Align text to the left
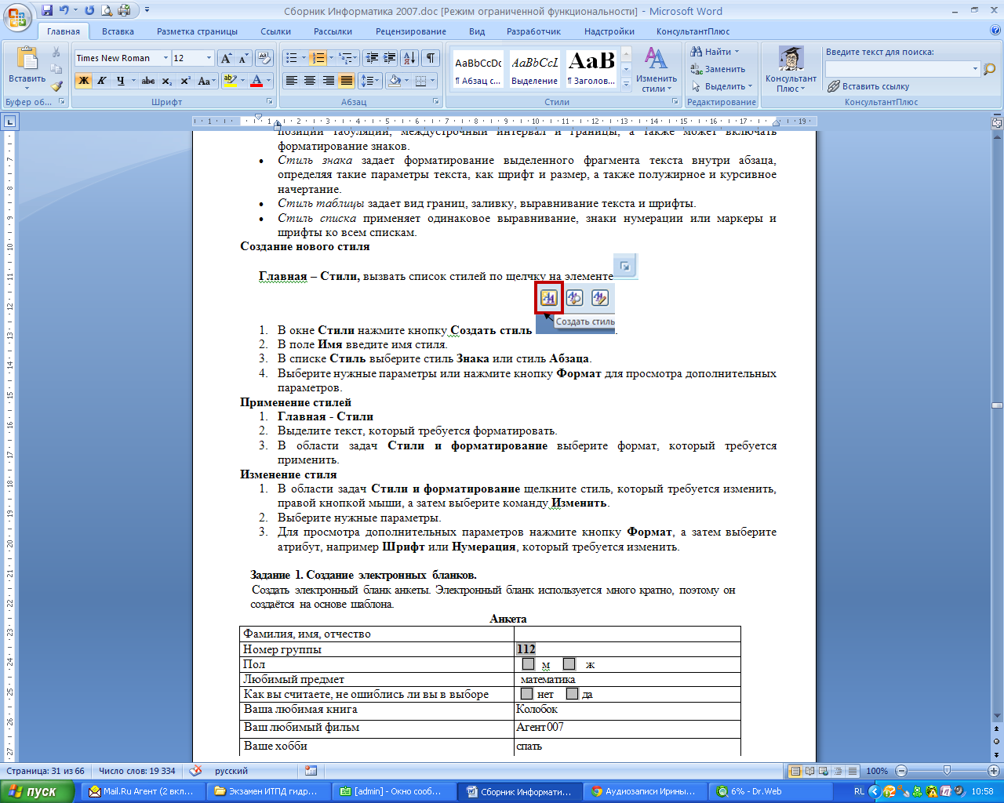 click(x=292, y=81)
